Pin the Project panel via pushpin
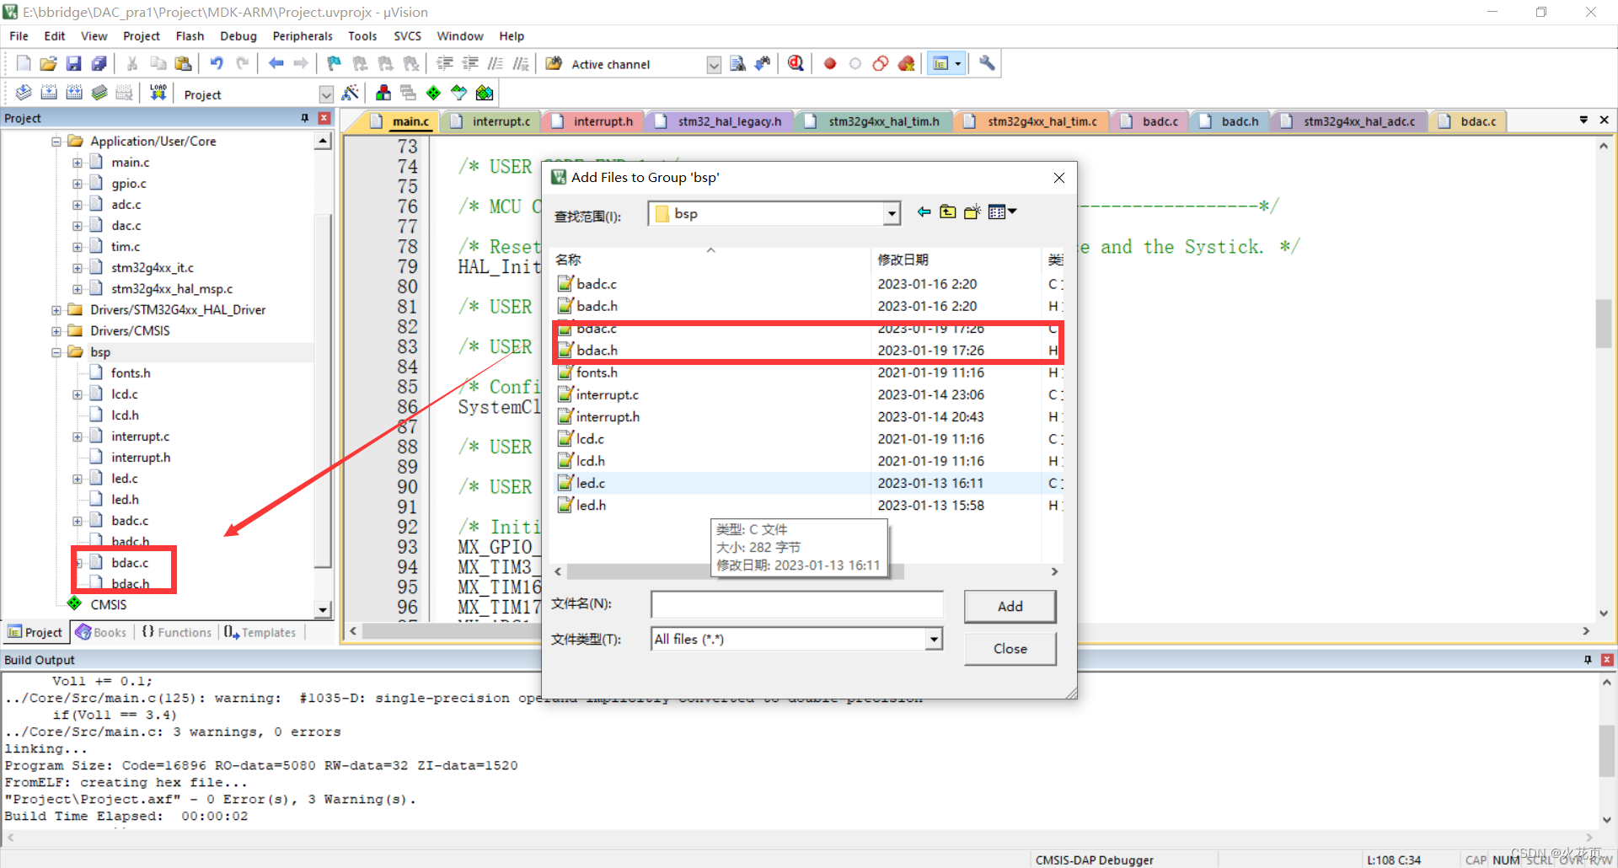 click(x=305, y=118)
